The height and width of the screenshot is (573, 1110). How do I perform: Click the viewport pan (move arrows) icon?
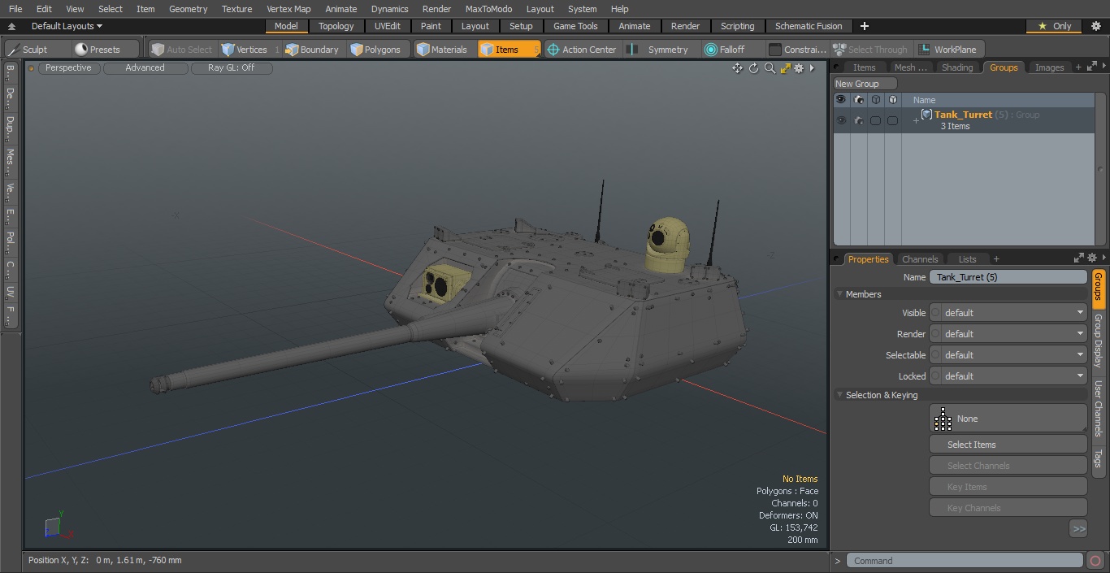tap(737, 68)
